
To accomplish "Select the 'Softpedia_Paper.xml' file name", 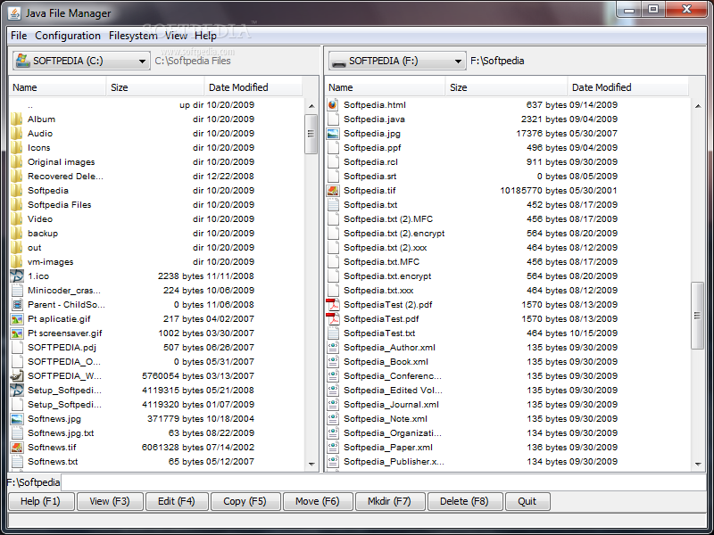I will tap(388, 448).
